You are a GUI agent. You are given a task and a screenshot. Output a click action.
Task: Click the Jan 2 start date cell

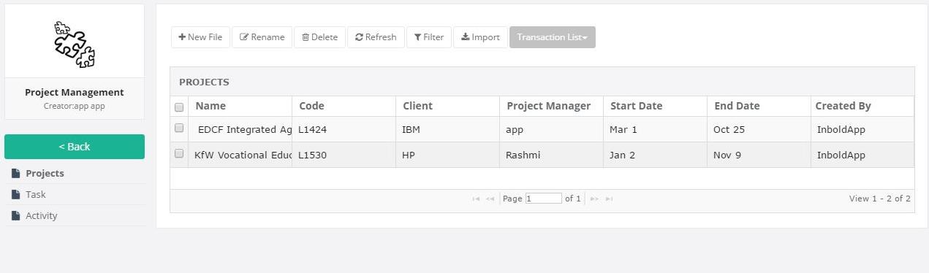(x=656, y=155)
